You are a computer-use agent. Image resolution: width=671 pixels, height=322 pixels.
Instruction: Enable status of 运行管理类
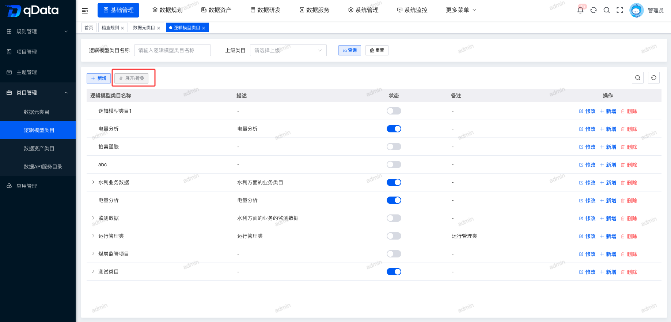(x=394, y=236)
